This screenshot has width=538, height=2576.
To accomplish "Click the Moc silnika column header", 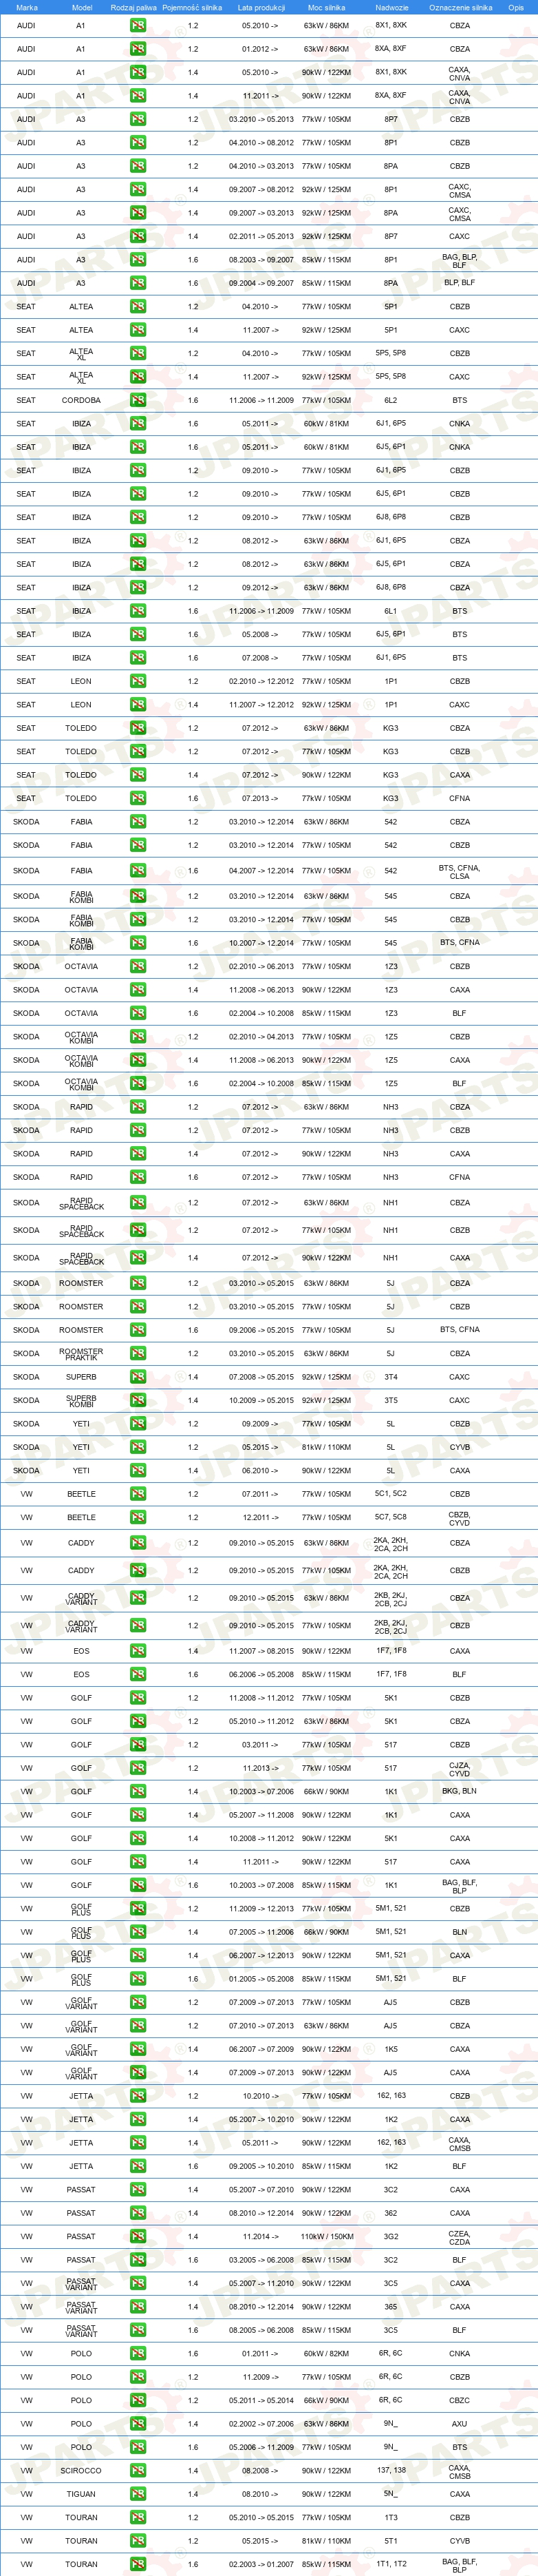I will pos(326,7).
